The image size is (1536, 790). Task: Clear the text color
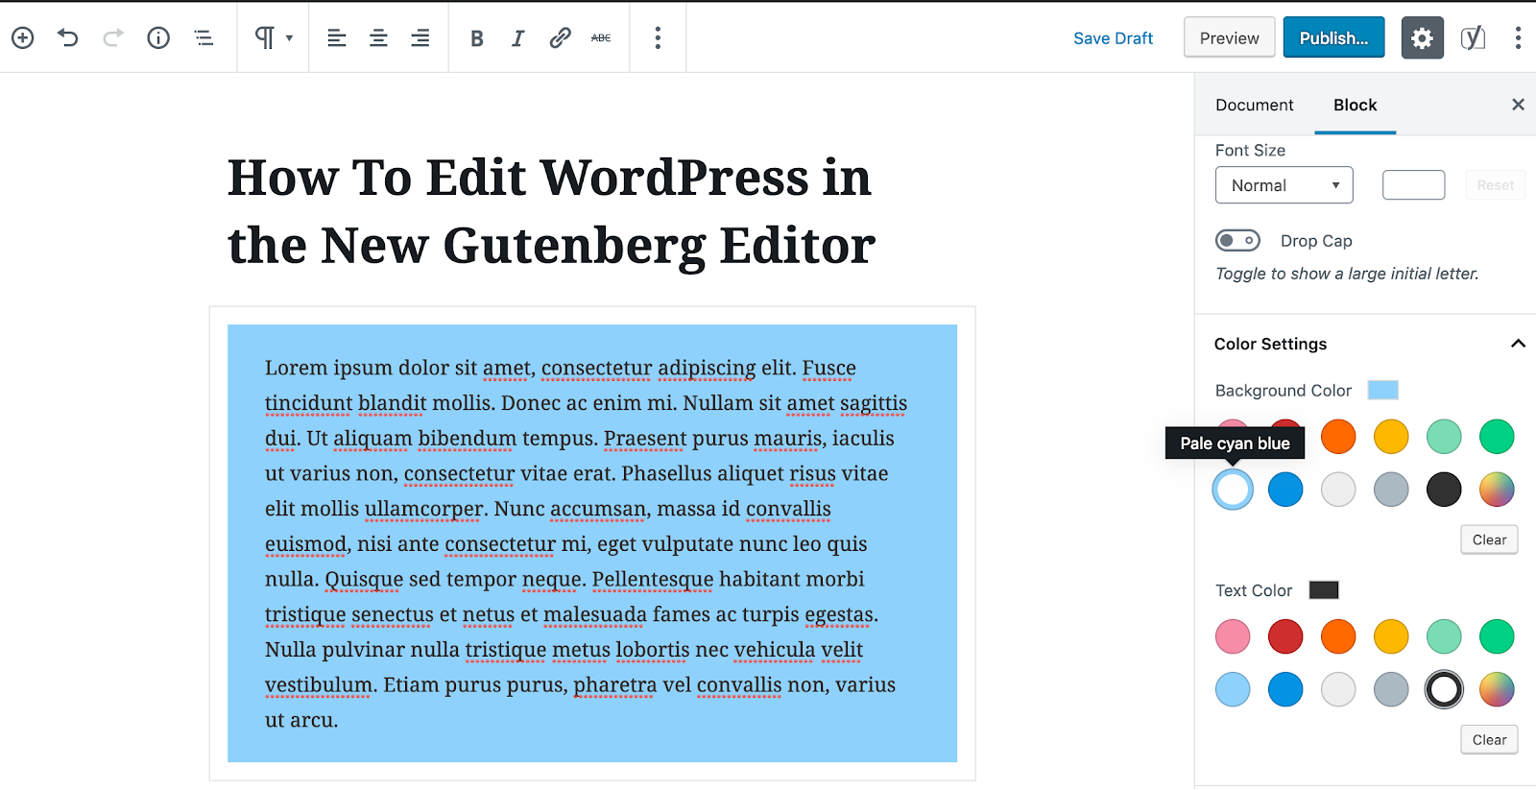pos(1489,739)
